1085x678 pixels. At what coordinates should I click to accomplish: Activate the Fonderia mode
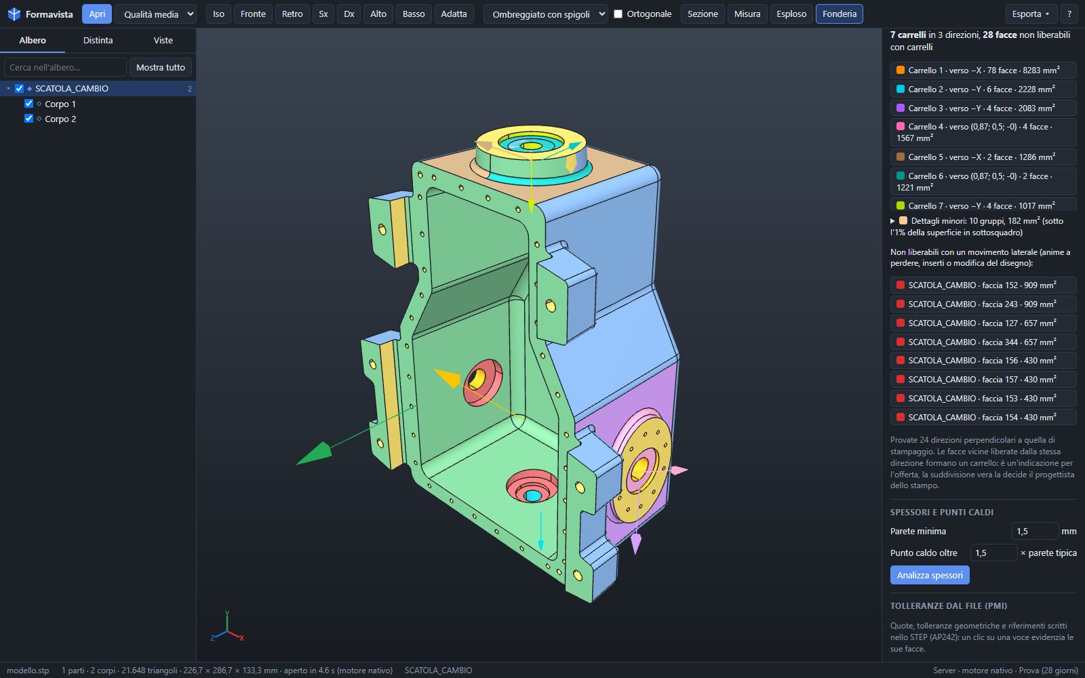point(840,14)
